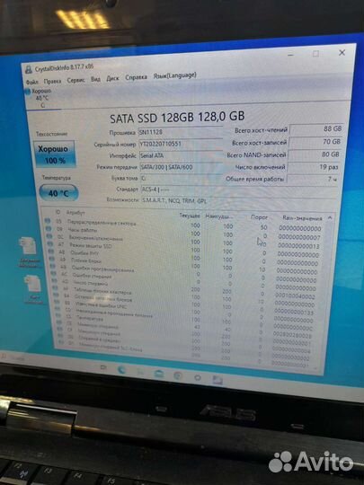Click status icon of row 0C Включения/отключения
The width and height of the screenshot is (364, 485).
tap(49, 236)
